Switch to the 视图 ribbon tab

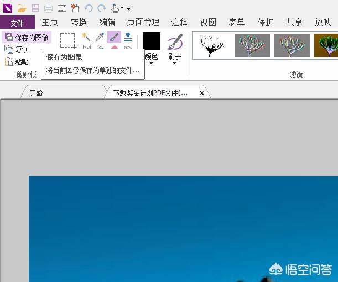(208, 23)
